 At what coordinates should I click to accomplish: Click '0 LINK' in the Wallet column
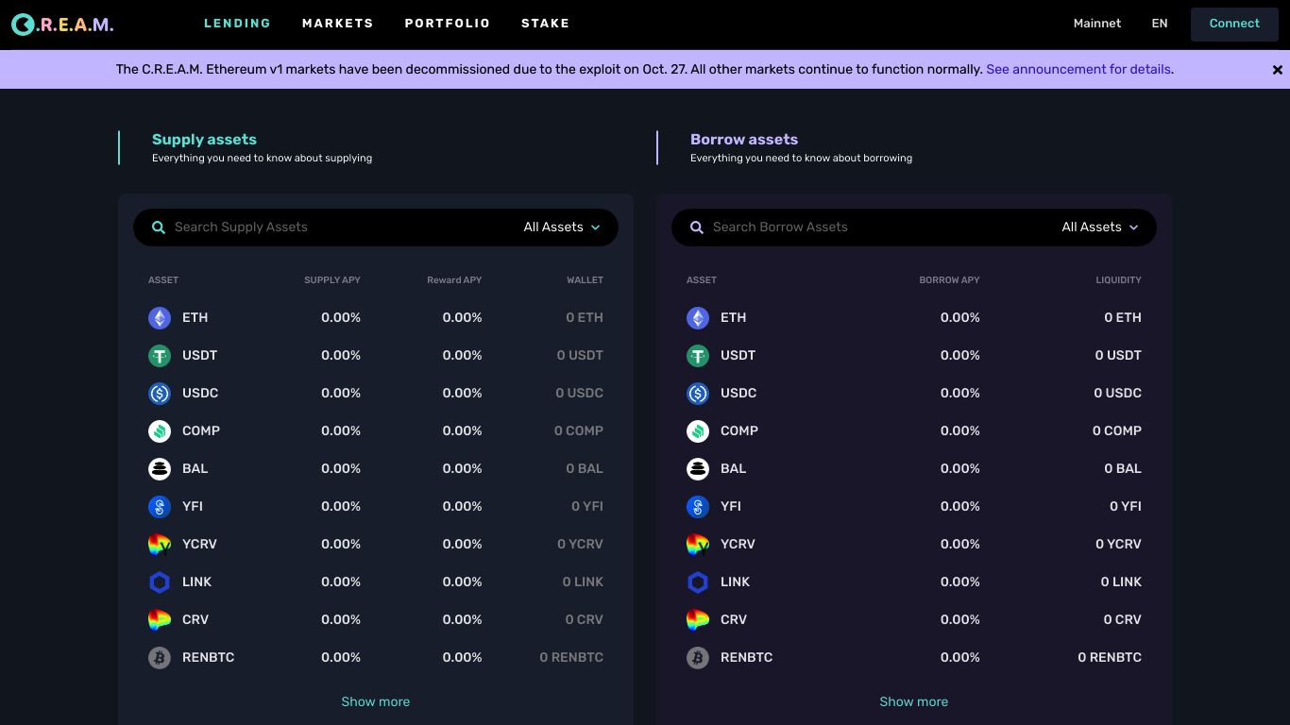click(583, 582)
